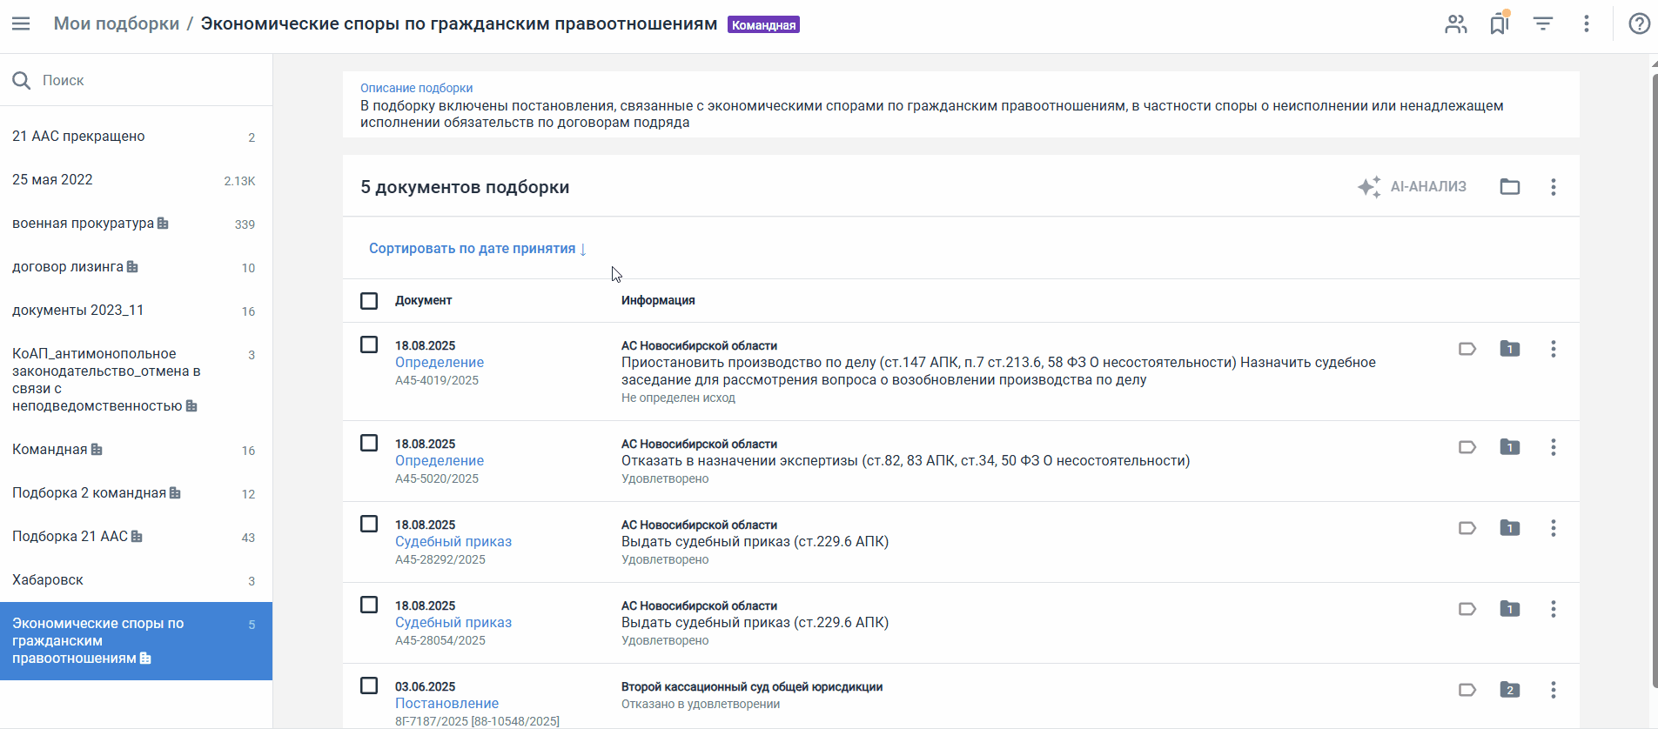Click the folder icon beside AI-АНАЛИЗ
Image resolution: width=1658 pixels, height=729 pixels.
tap(1509, 187)
